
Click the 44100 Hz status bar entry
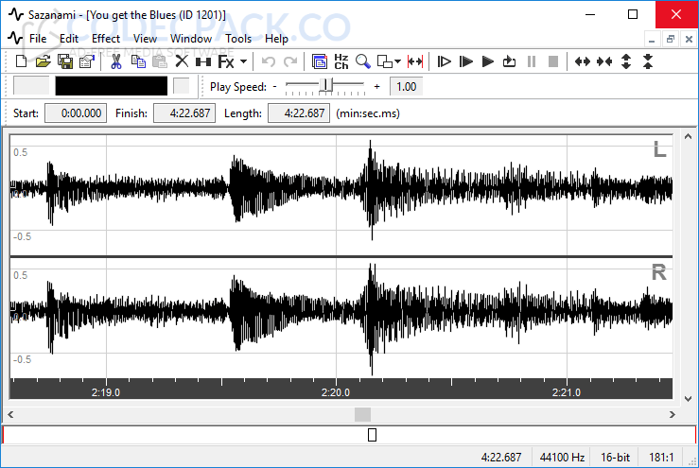coord(562,458)
